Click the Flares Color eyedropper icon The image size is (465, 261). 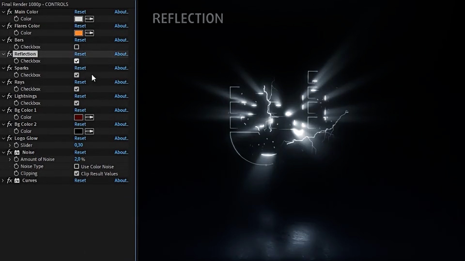tap(89, 33)
